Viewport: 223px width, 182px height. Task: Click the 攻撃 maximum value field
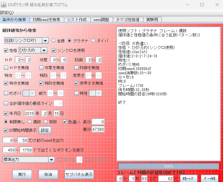click(63, 60)
